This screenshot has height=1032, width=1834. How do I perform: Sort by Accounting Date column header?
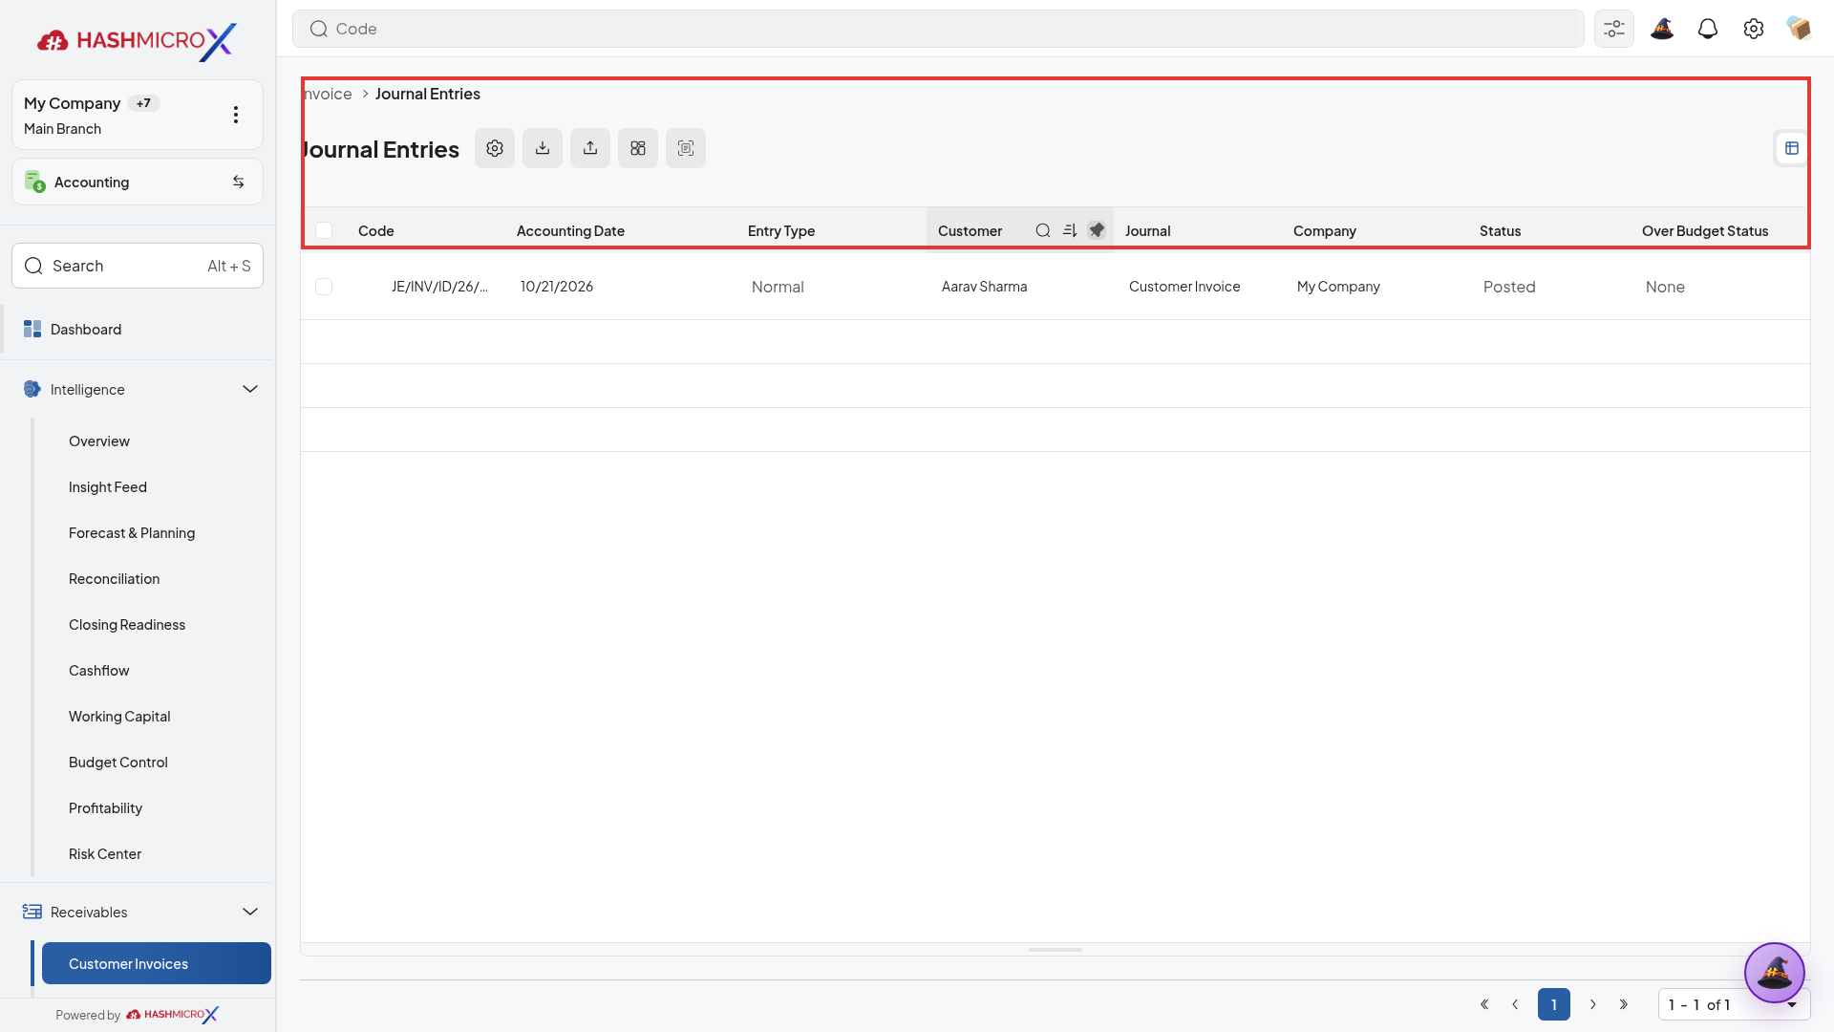point(570,230)
